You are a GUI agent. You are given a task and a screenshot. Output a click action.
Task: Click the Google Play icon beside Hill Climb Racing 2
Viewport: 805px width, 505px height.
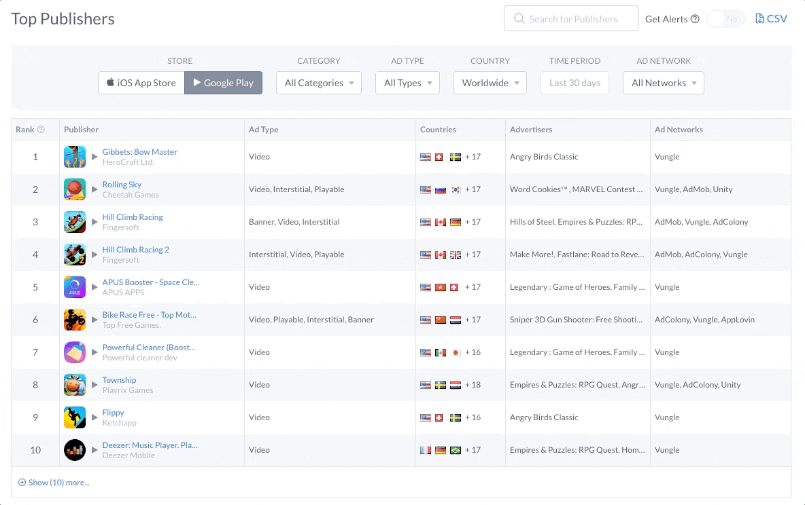click(95, 255)
